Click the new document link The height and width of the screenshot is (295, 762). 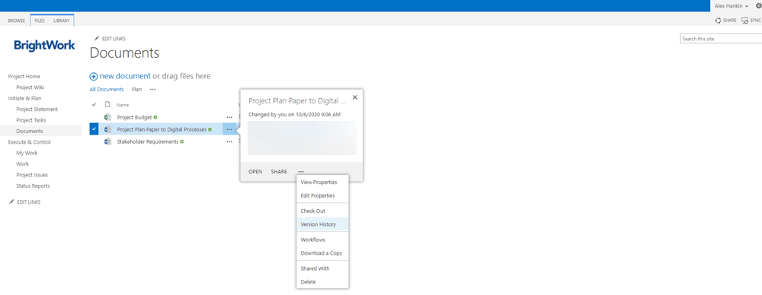[125, 76]
